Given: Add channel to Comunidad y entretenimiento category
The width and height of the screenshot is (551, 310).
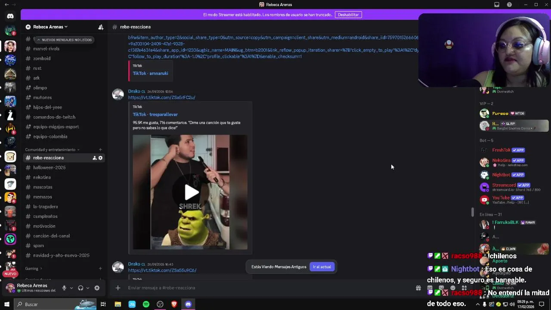Looking at the screenshot, I should 100,150.
